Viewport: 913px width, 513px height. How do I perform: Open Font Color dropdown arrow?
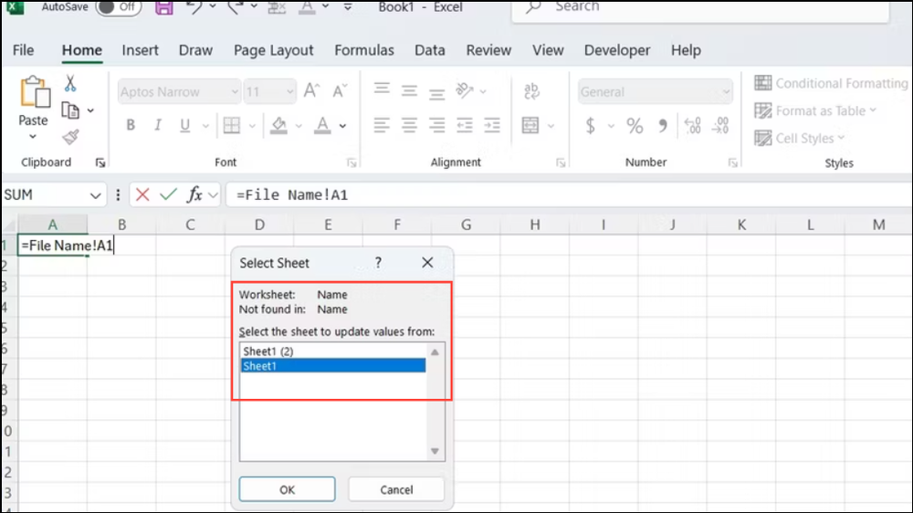click(343, 126)
